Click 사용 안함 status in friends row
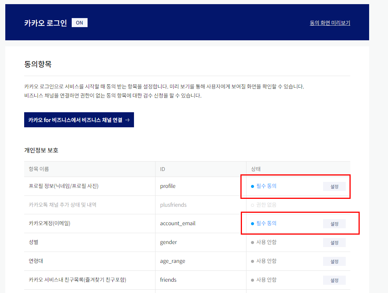388x293 pixels. [x=266, y=280]
